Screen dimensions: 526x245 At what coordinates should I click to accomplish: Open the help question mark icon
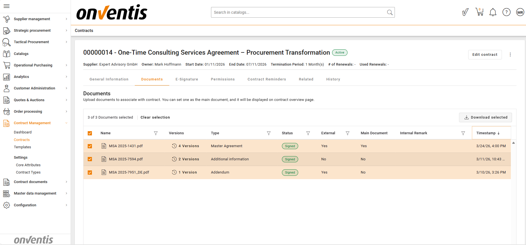coord(506,12)
